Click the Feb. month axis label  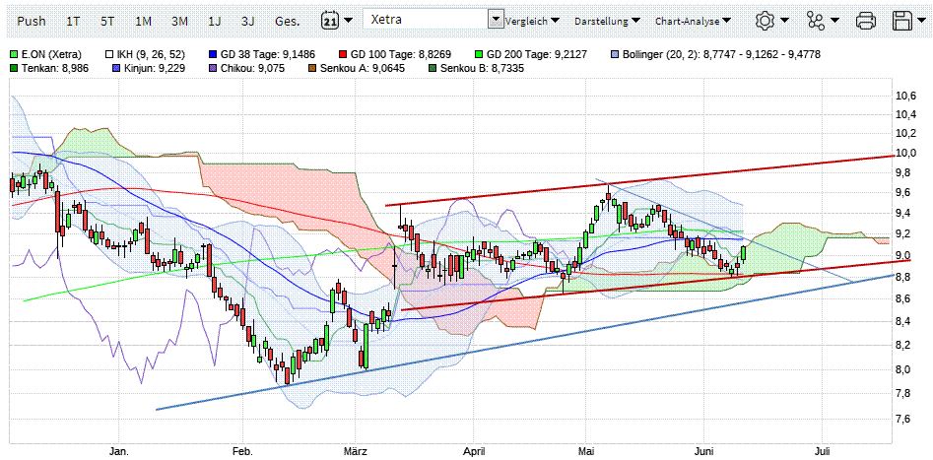click(242, 452)
